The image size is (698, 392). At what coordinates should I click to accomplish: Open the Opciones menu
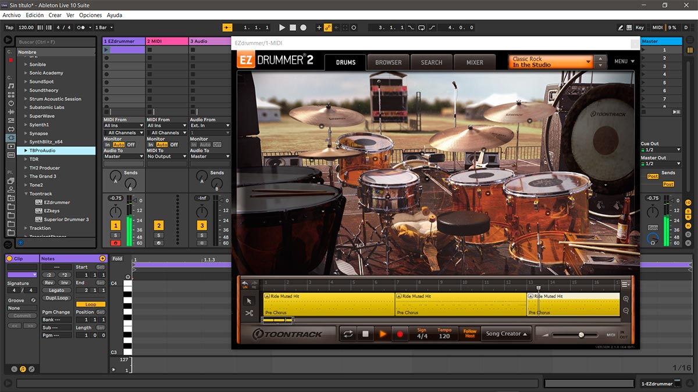pos(90,15)
